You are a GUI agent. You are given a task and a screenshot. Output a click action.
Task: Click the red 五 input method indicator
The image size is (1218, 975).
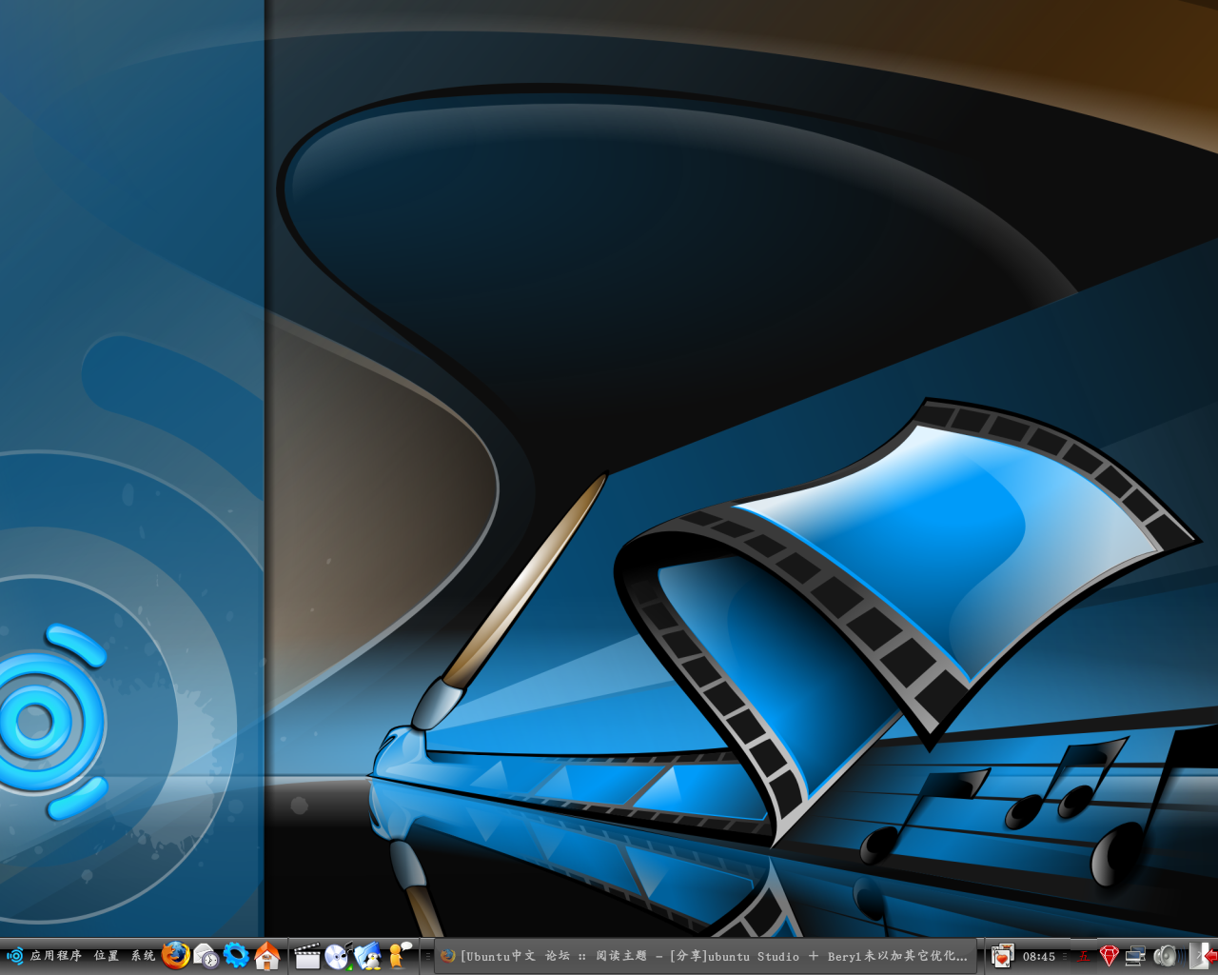point(1084,957)
